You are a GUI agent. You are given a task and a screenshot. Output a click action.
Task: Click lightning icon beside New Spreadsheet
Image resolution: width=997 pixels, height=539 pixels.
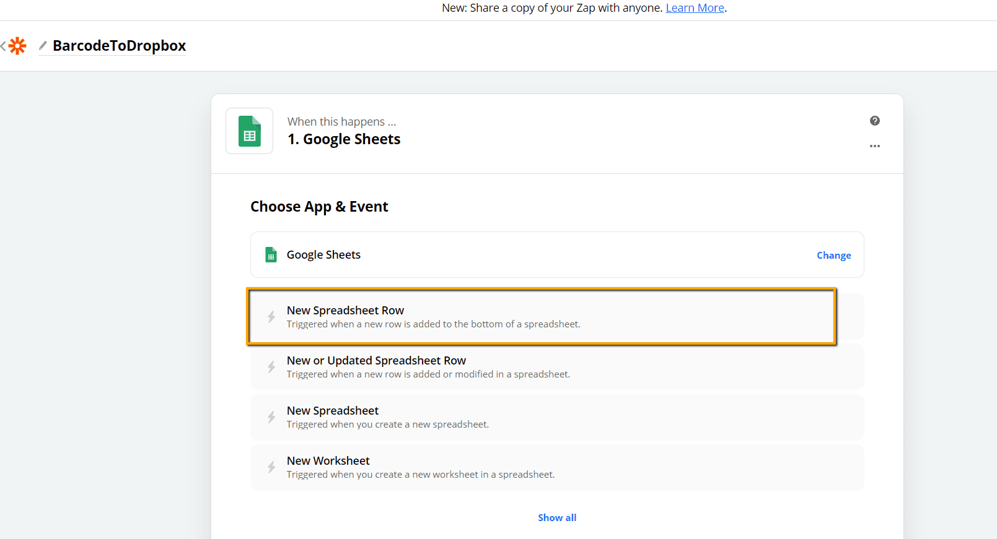point(271,417)
